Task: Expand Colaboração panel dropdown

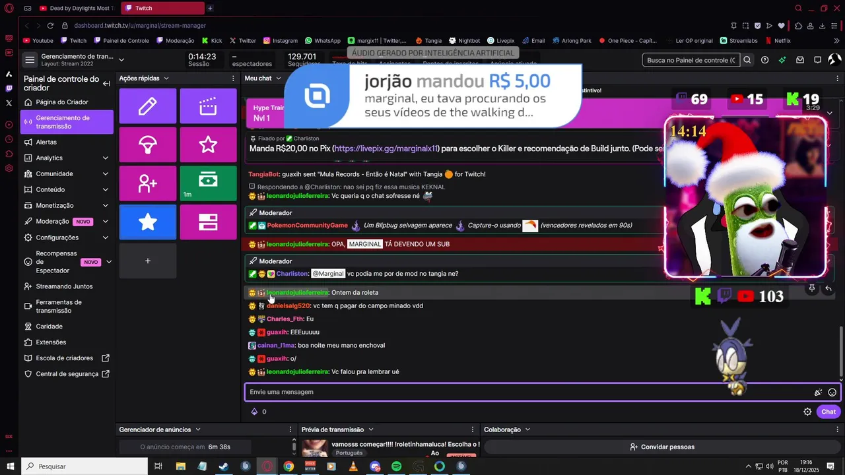Action: pyautogui.click(x=527, y=429)
